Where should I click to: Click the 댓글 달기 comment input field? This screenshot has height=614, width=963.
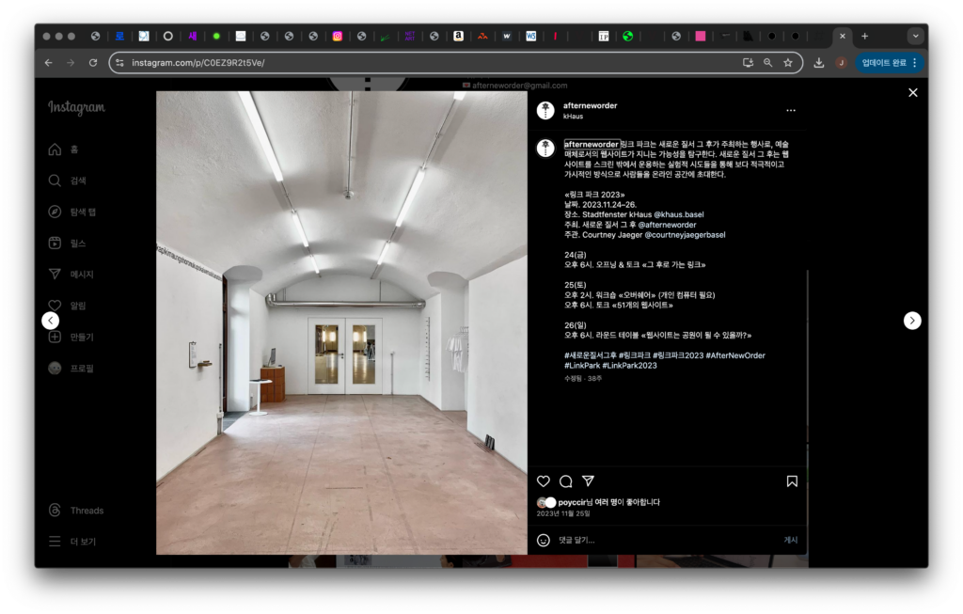click(658, 541)
